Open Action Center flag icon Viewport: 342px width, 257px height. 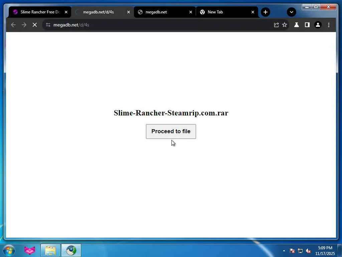pyautogui.click(x=292, y=251)
